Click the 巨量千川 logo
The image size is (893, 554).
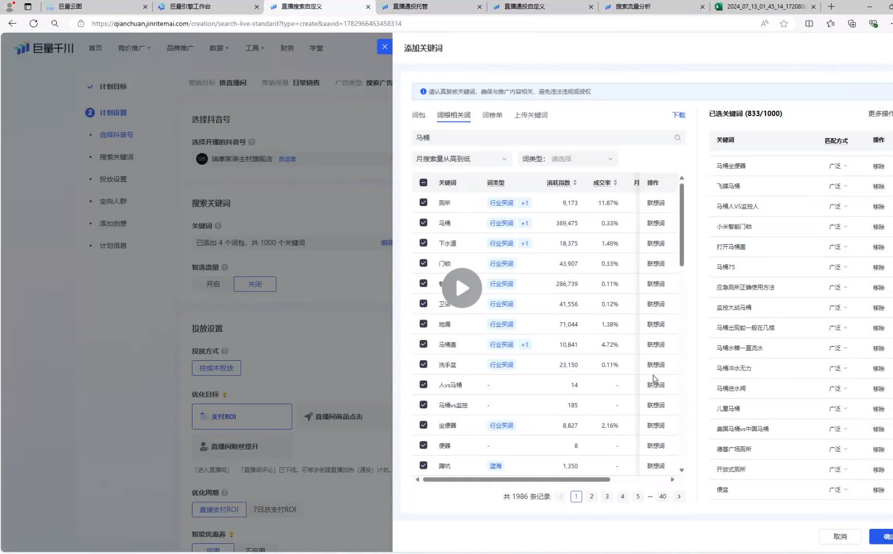44,48
